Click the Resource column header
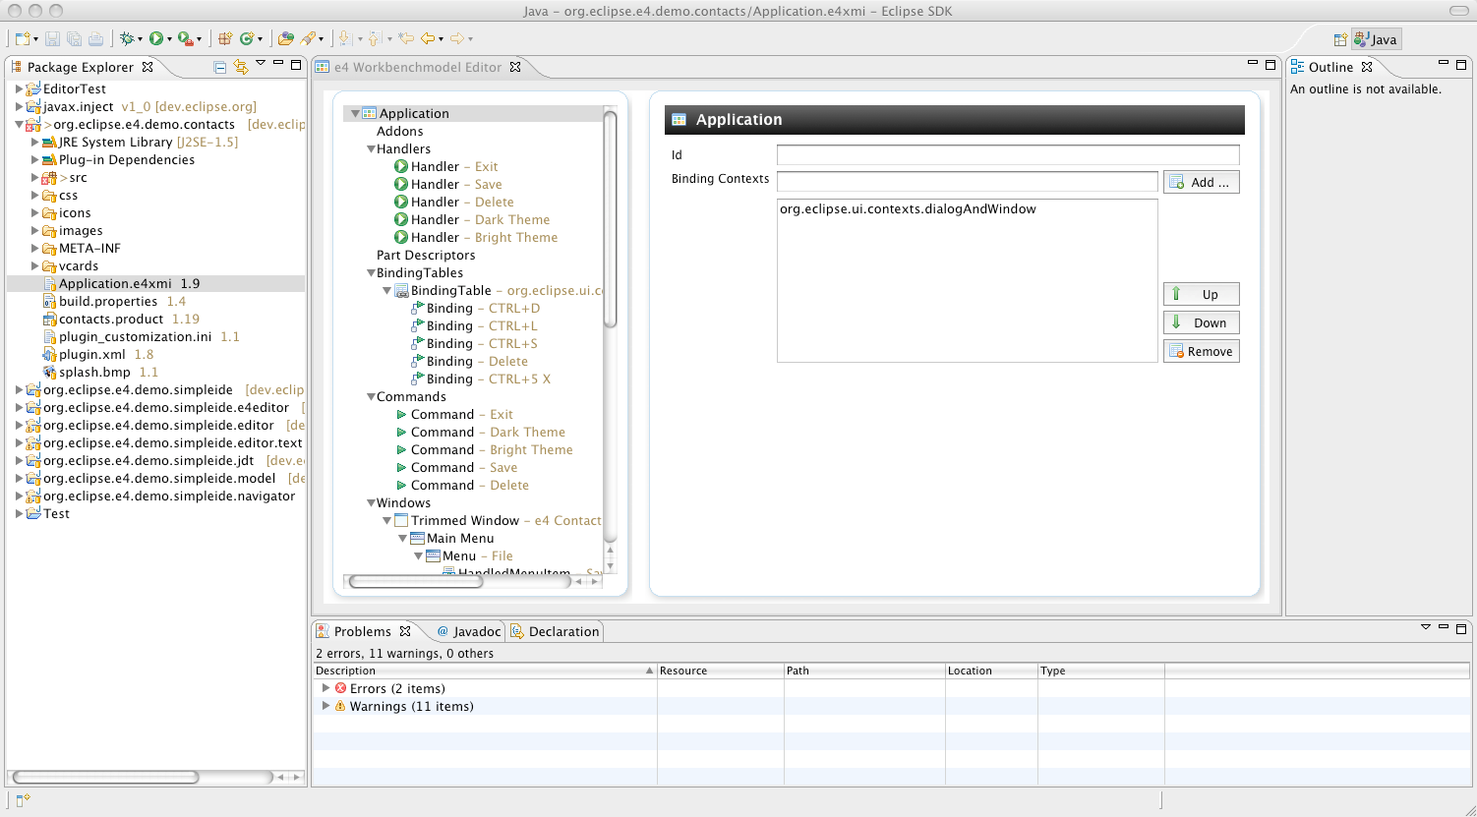The height and width of the screenshot is (817, 1477). [x=721, y=671]
